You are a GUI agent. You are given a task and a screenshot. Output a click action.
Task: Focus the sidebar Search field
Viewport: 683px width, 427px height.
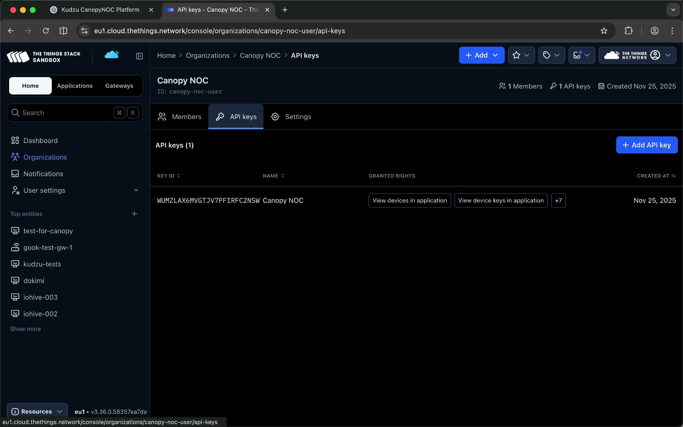point(75,113)
